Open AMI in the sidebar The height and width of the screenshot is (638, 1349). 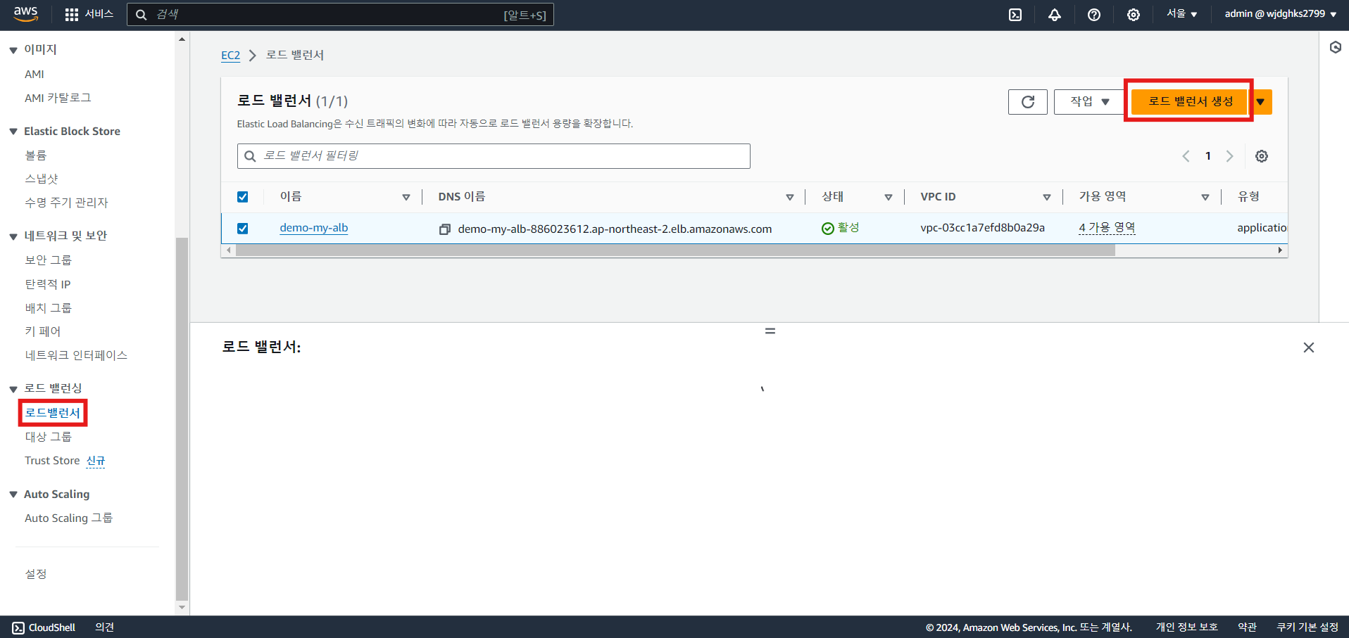(34, 74)
